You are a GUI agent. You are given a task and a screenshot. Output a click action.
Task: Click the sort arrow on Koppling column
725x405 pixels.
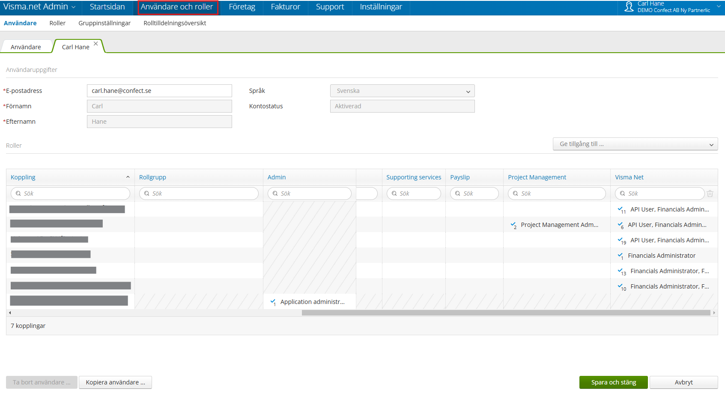click(x=128, y=177)
